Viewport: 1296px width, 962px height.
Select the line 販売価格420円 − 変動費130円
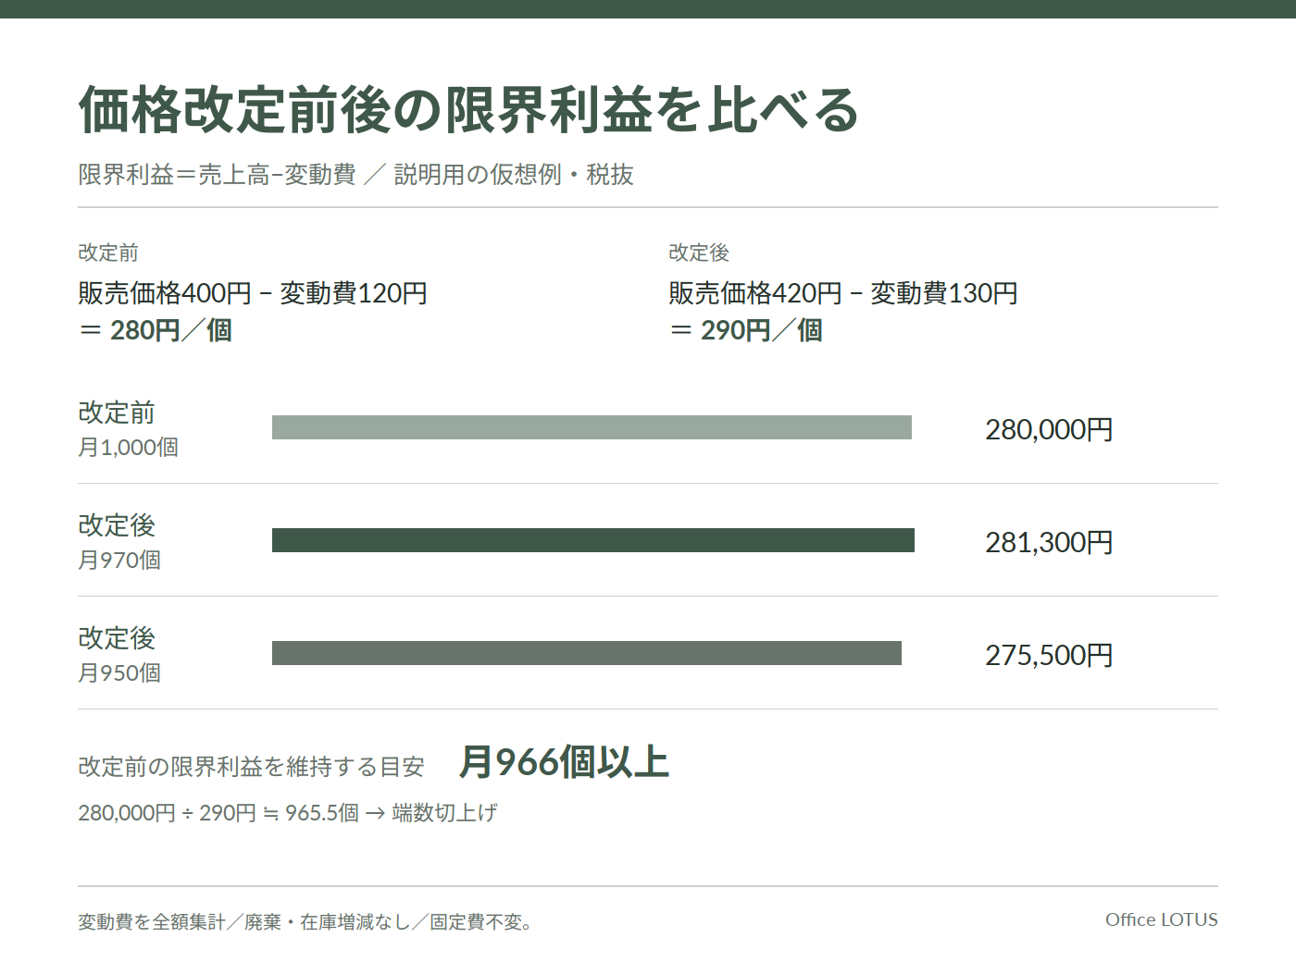coord(843,293)
